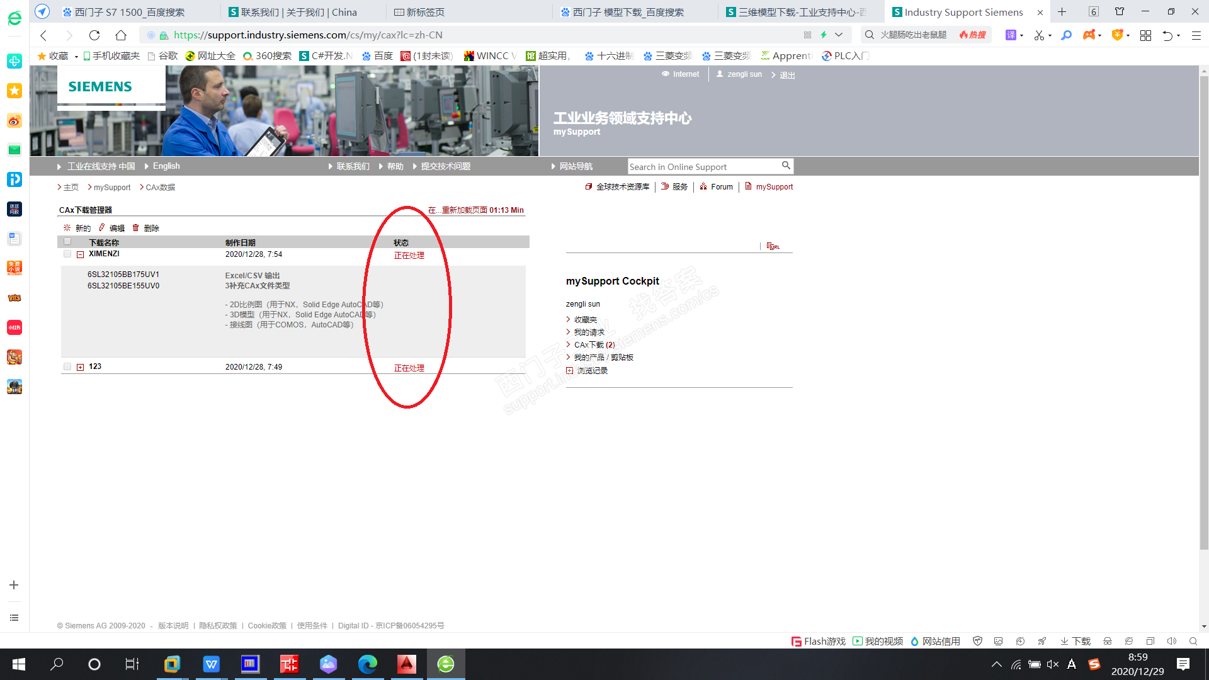This screenshot has width=1209, height=680.
Task: Click the 新的 new download icon
Action: [67, 228]
